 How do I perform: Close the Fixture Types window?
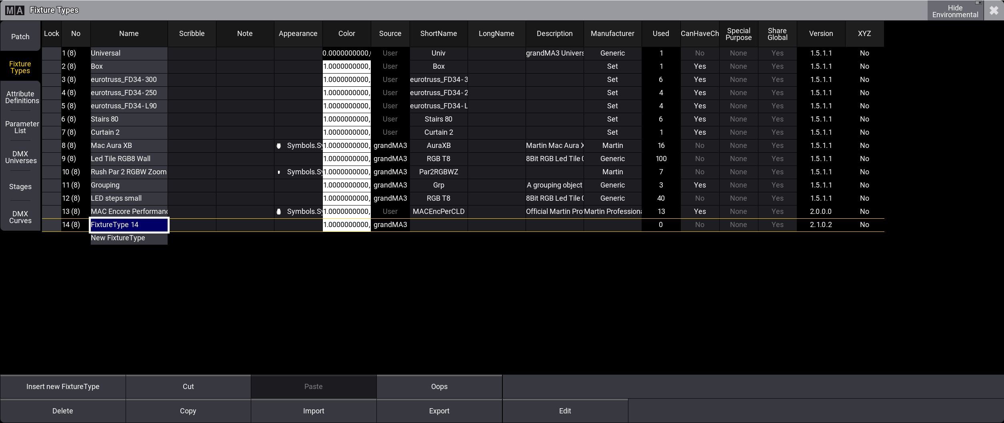tap(994, 11)
